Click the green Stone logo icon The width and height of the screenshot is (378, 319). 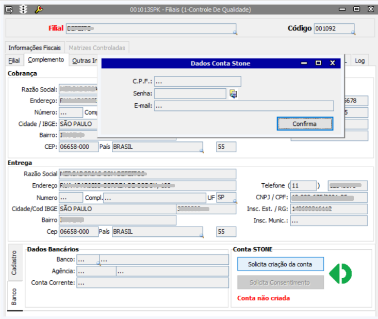pyautogui.click(x=340, y=274)
